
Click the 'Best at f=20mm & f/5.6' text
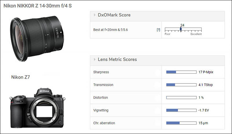[110, 30]
